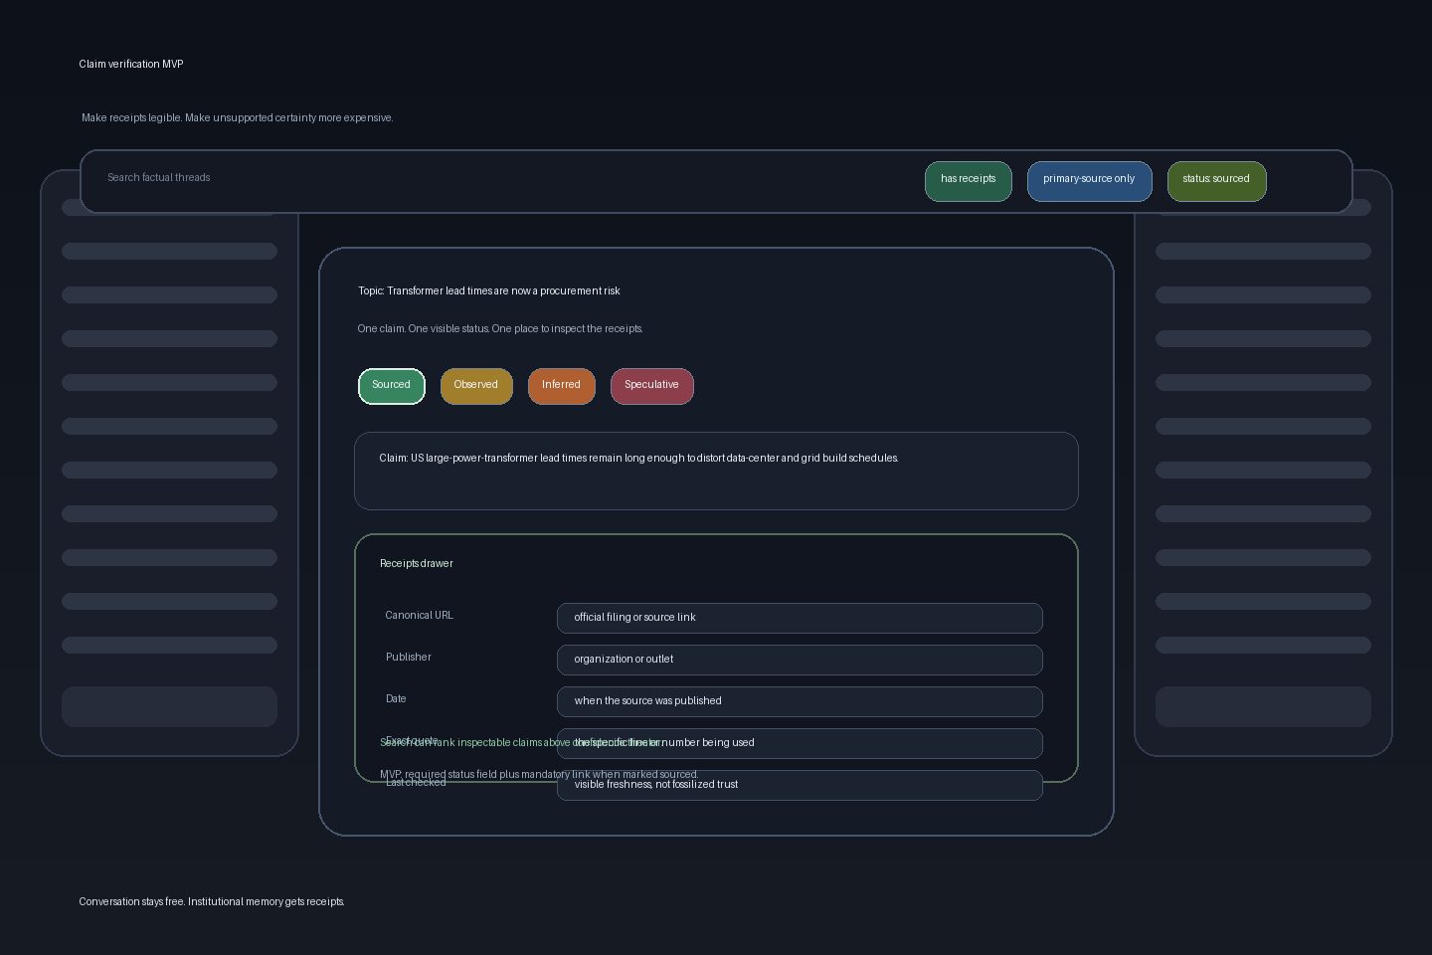Mark the claim as Observed

pyautogui.click(x=476, y=386)
